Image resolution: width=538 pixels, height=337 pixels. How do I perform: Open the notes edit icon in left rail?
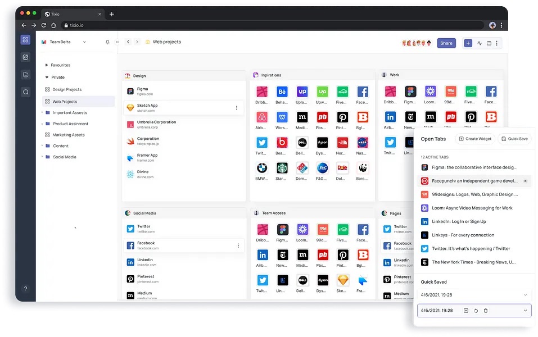pyautogui.click(x=25, y=57)
